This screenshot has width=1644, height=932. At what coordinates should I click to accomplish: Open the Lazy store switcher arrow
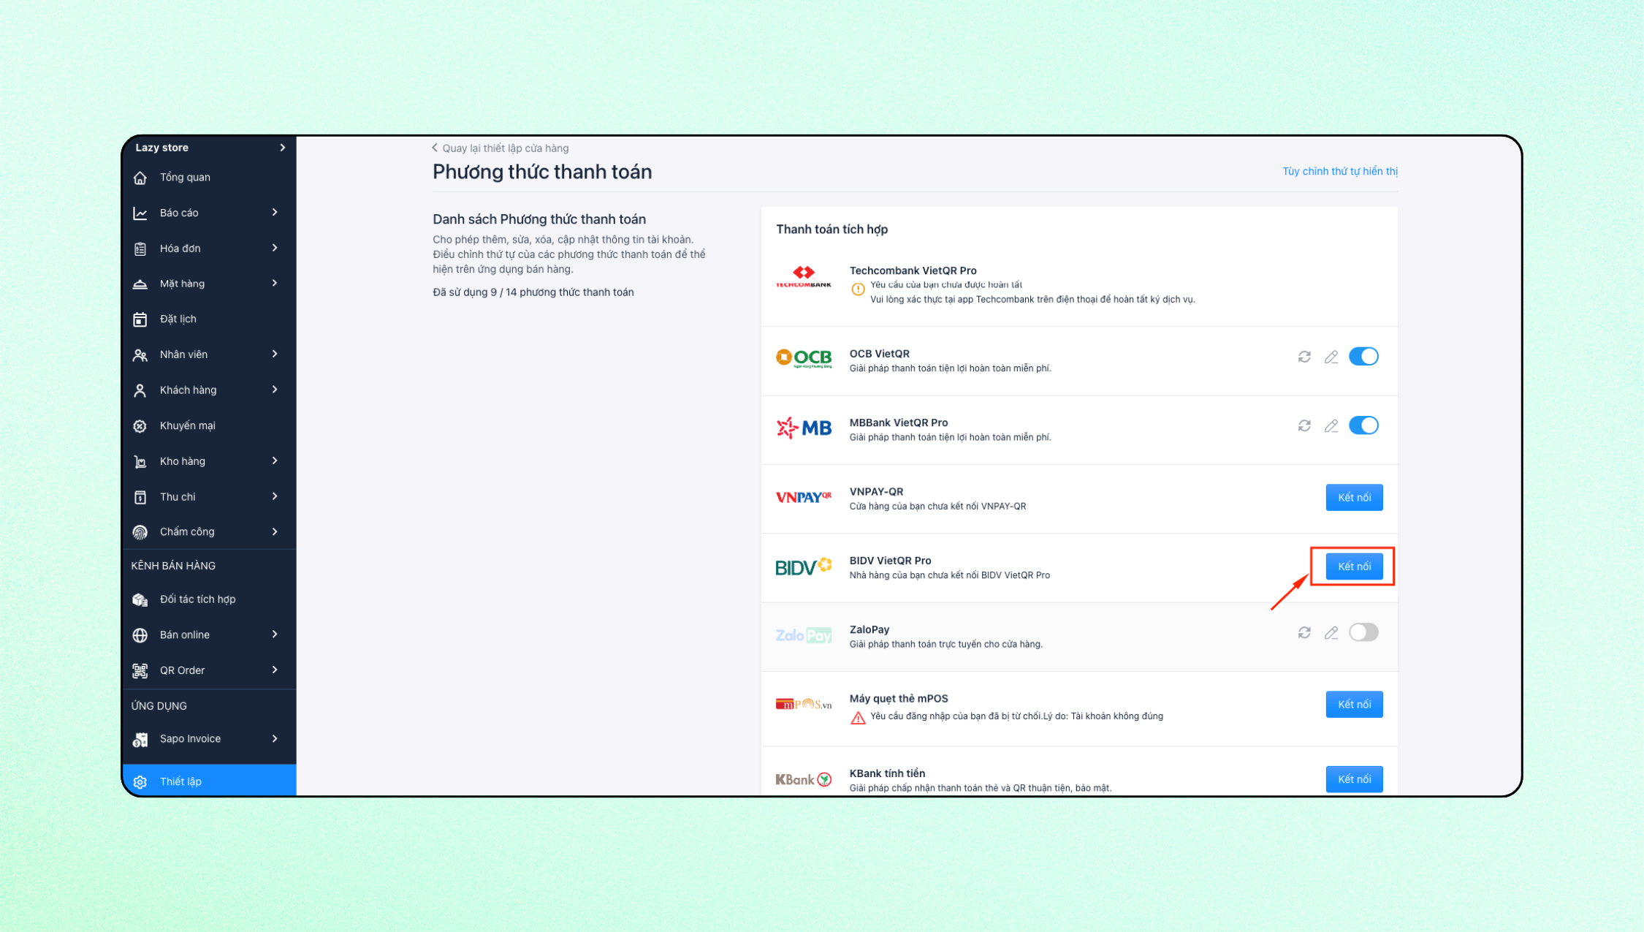point(283,148)
